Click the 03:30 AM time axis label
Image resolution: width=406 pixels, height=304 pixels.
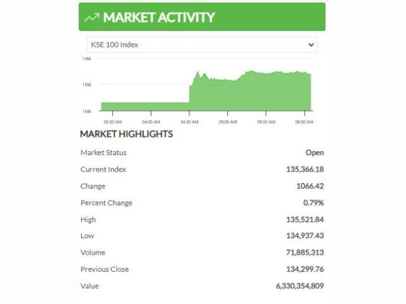coord(112,121)
